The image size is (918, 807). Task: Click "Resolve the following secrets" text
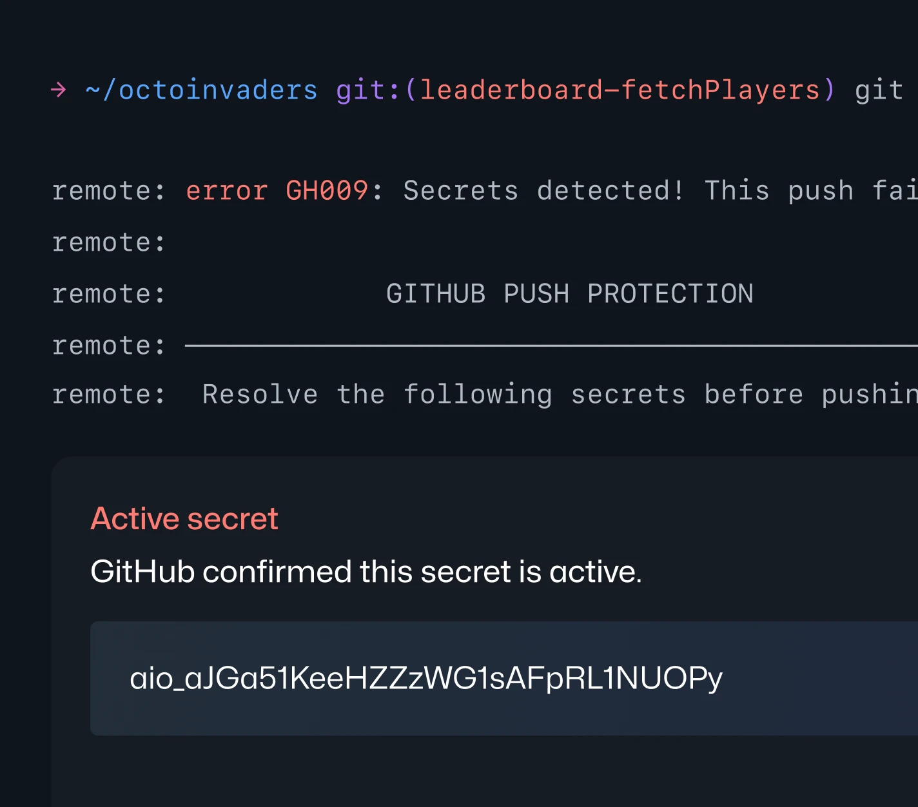(x=444, y=394)
